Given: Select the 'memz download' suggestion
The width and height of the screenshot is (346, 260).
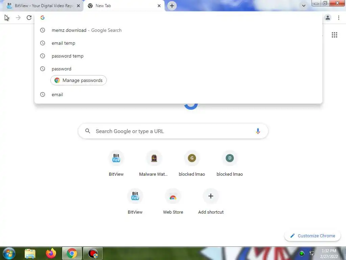Looking at the screenshot, I should click(x=178, y=30).
